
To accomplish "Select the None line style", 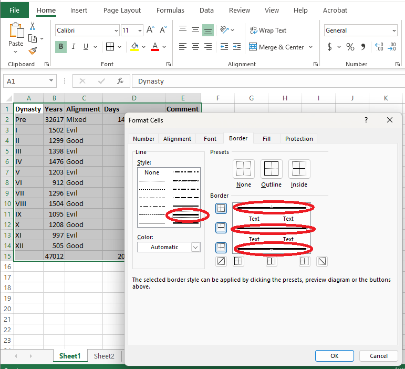I will click(x=152, y=172).
